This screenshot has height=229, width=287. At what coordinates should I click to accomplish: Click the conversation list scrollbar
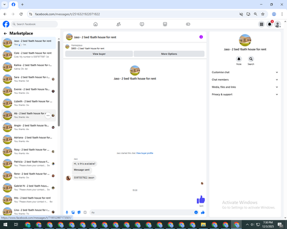pyautogui.click(x=59, y=84)
